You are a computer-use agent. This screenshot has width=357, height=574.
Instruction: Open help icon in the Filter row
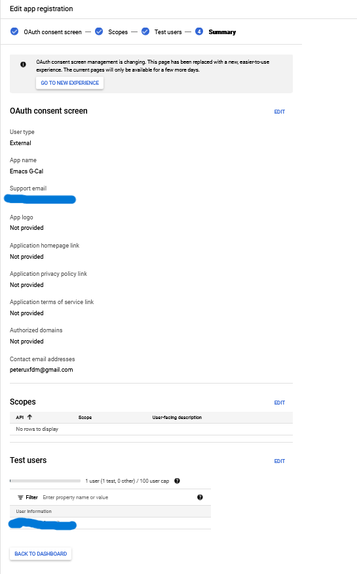(x=200, y=497)
